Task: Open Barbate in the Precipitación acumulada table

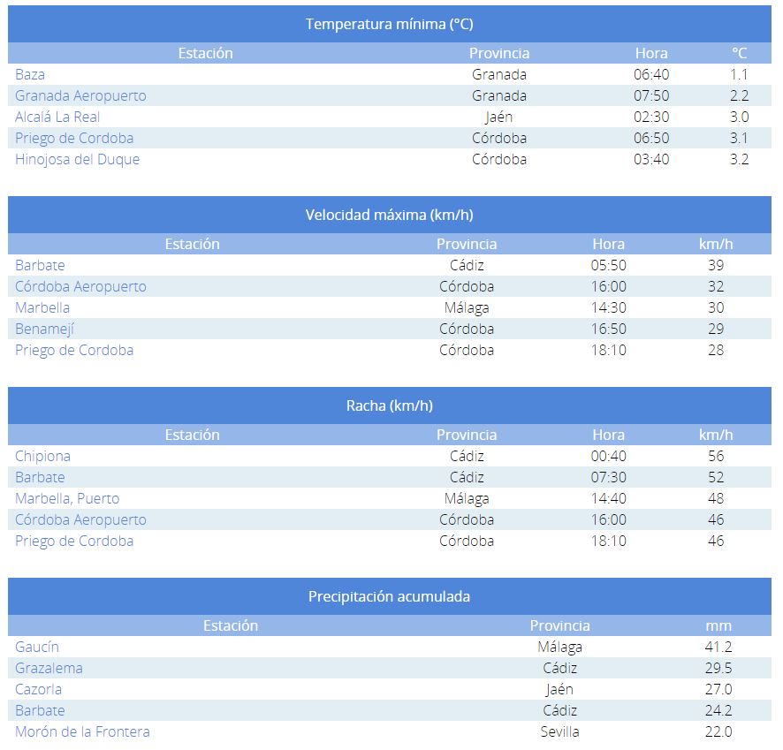Action: coord(40,711)
